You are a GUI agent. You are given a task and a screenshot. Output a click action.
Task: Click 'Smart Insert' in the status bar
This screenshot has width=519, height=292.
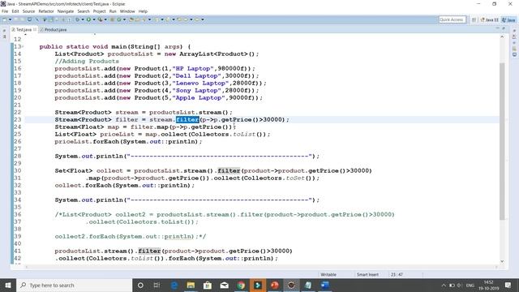coord(367,274)
